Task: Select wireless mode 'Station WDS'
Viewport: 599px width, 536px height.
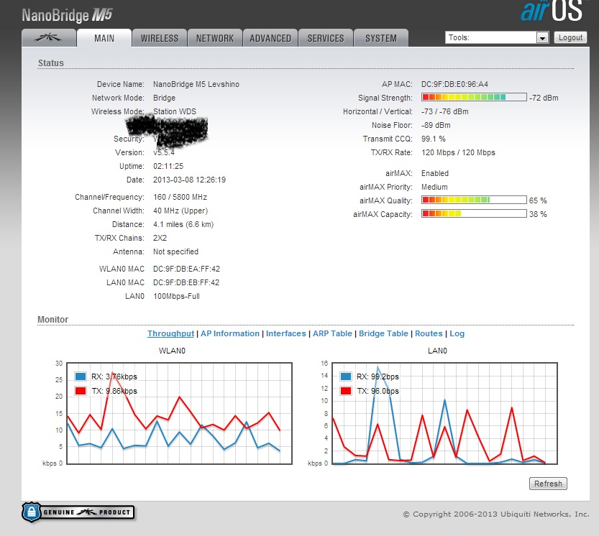Action: coord(175,111)
